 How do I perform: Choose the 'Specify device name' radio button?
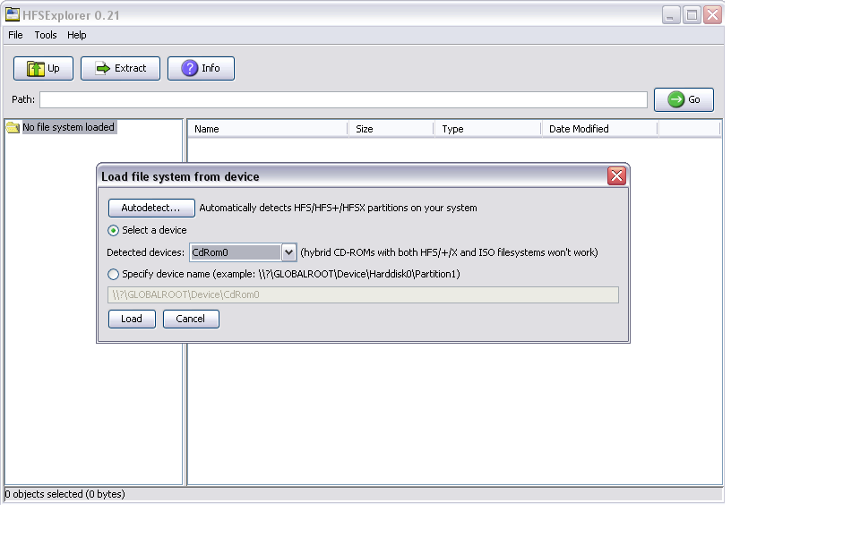(113, 274)
